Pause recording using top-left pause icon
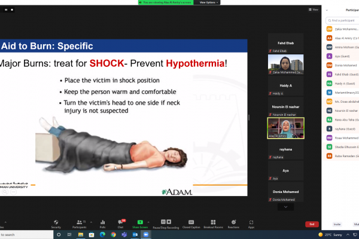Screen dimensions: 359x239 (6, 10)
